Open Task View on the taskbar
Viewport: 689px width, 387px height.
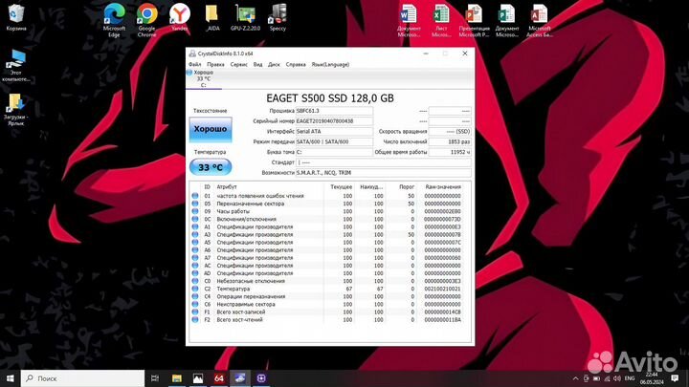(155, 377)
